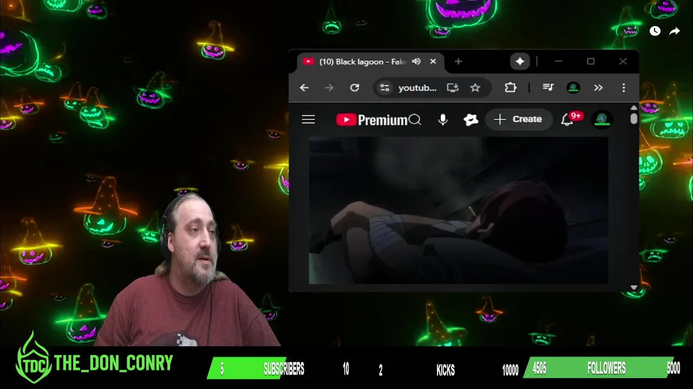Click the page scrollbar thumb
The image size is (693, 389).
(x=634, y=119)
